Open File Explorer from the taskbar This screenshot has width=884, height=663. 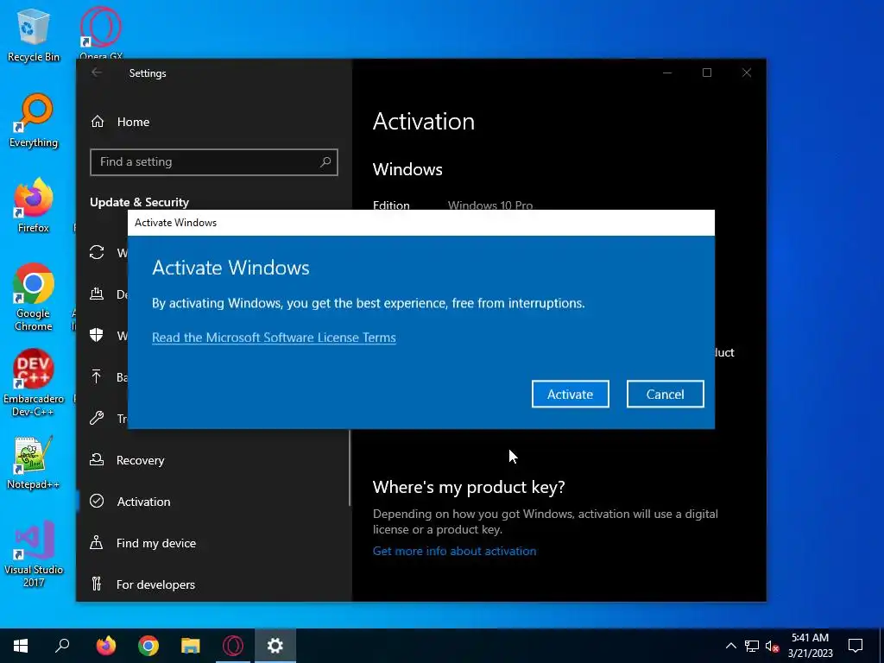(191, 646)
